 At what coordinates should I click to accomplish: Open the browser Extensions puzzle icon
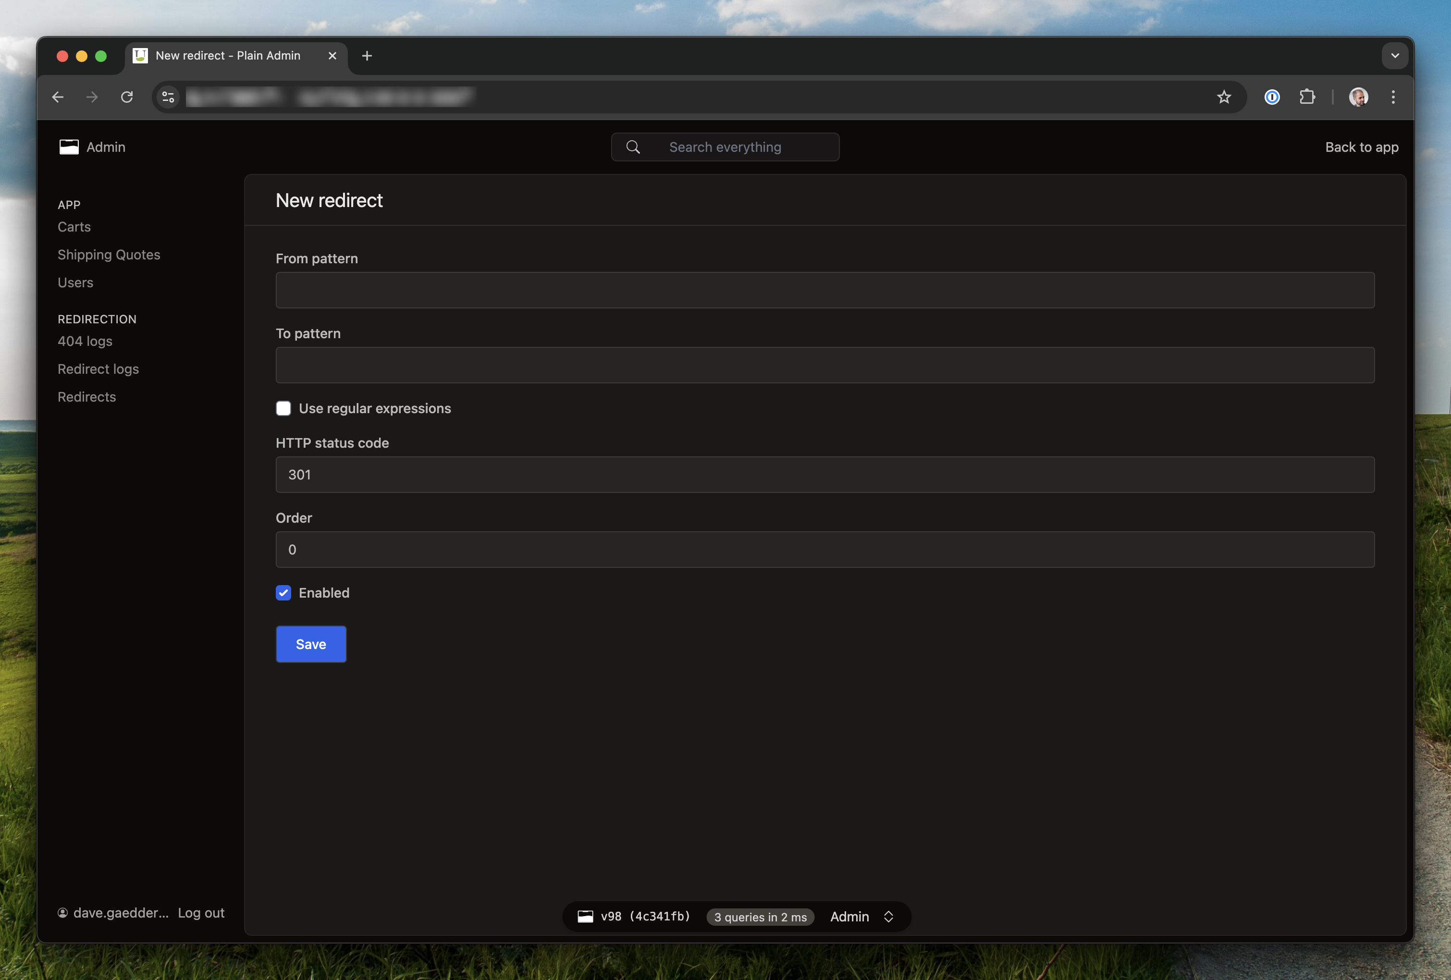coord(1307,97)
